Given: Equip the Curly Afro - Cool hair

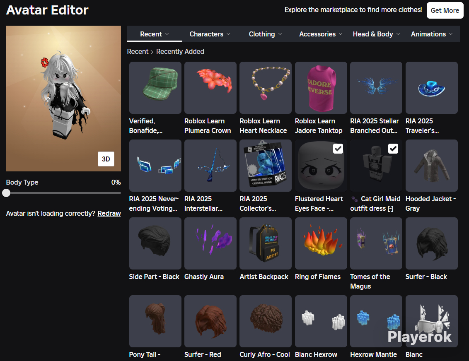Looking at the screenshot, I should pyautogui.click(x=266, y=321).
